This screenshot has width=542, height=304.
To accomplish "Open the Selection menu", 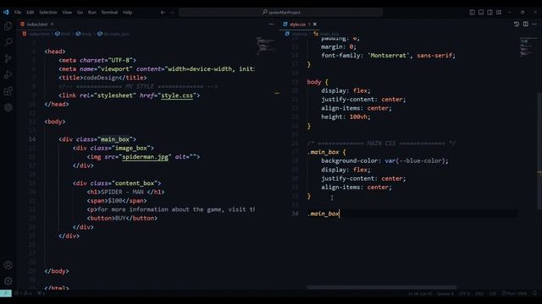I will click(48, 13).
